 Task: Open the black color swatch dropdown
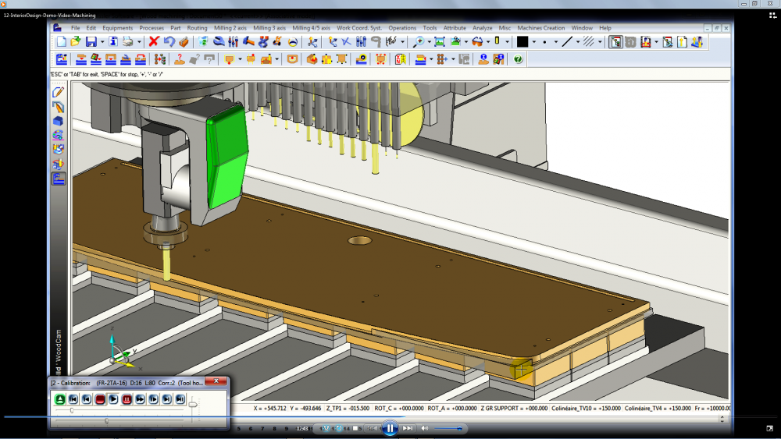[x=533, y=42]
